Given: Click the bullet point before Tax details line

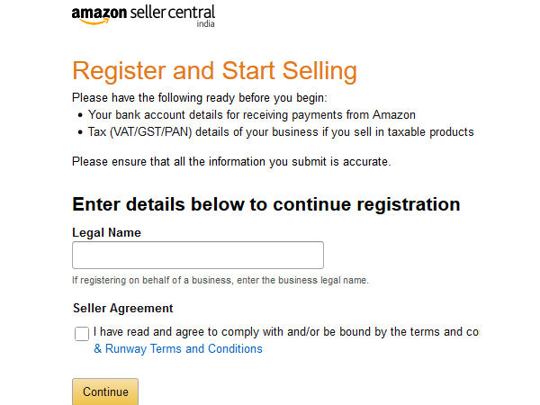Looking at the screenshot, I should pyautogui.click(x=80, y=133).
